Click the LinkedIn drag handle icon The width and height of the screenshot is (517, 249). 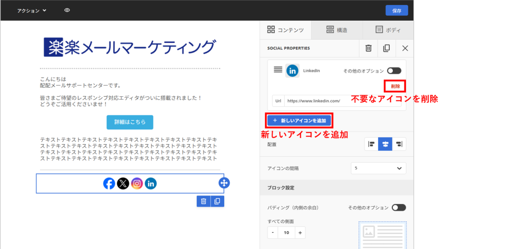278,70
